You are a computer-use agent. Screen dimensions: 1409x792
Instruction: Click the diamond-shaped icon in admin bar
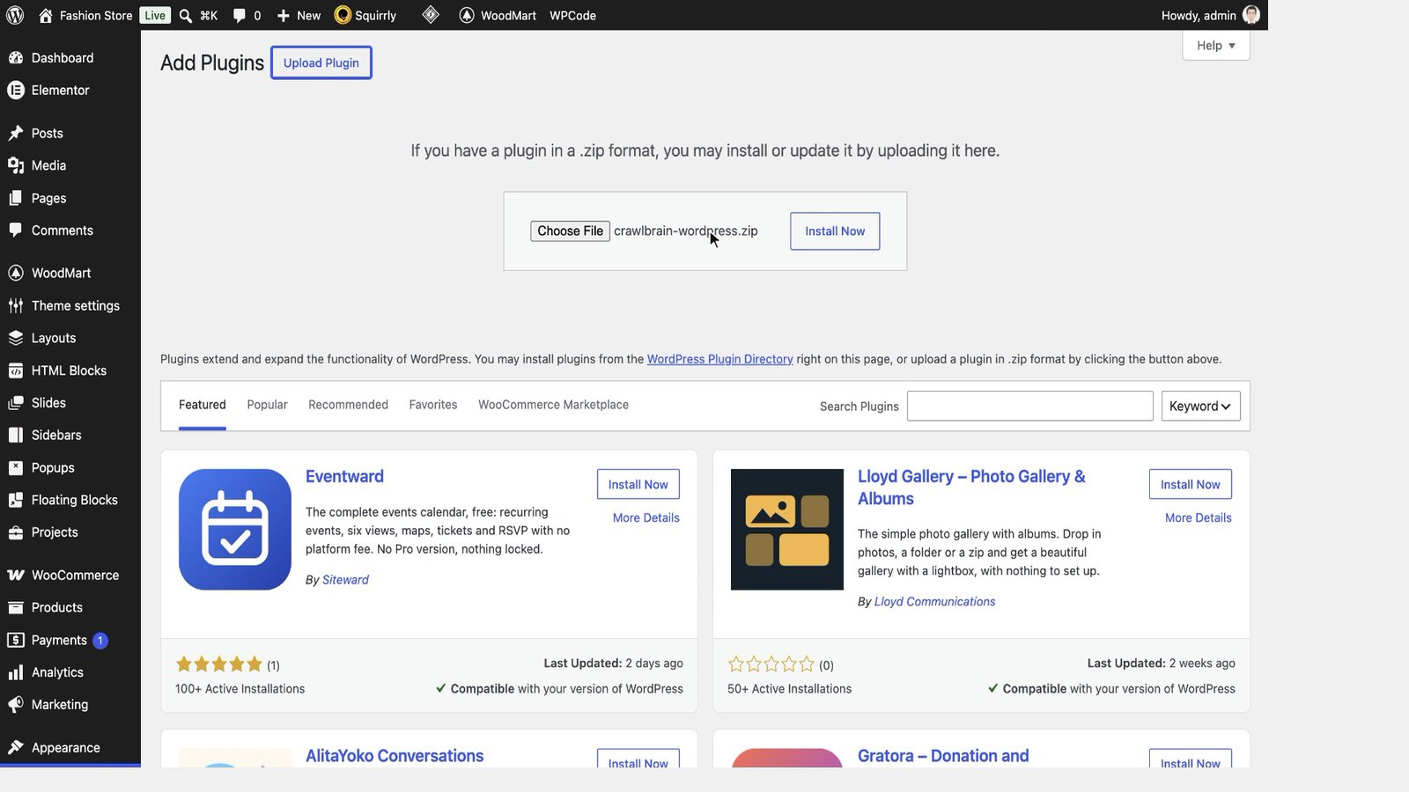pos(431,15)
